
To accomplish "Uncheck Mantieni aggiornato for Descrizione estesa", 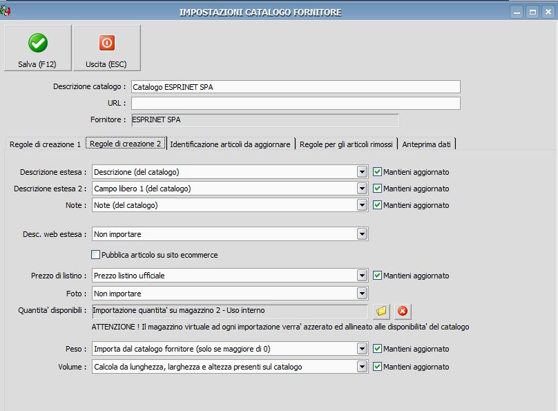I will coord(377,171).
